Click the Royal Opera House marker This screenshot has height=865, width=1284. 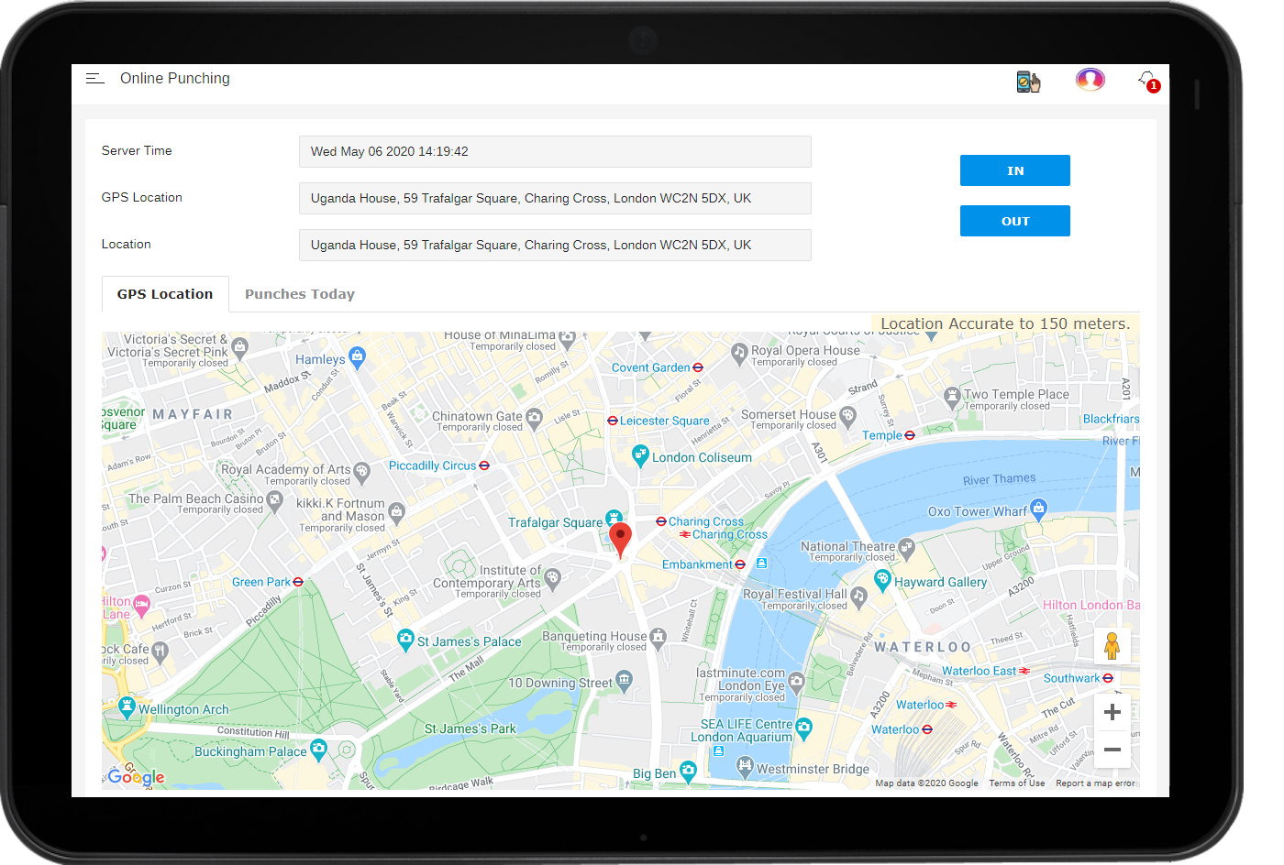coord(739,354)
